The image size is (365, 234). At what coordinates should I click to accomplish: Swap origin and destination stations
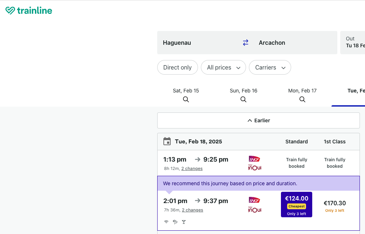pos(246,43)
